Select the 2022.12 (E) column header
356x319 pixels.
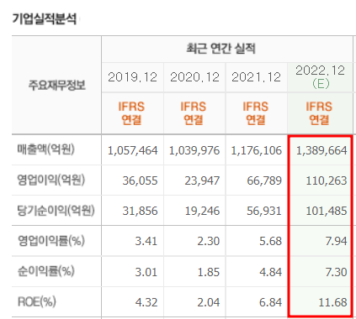coord(321,76)
